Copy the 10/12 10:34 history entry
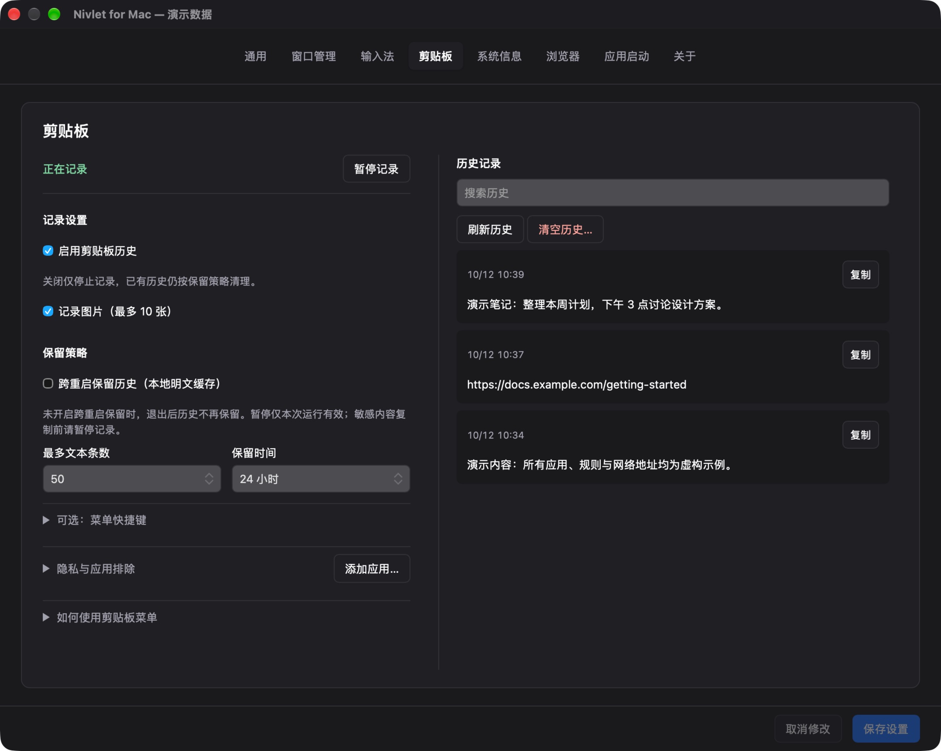The height and width of the screenshot is (751, 941). (860, 435)
